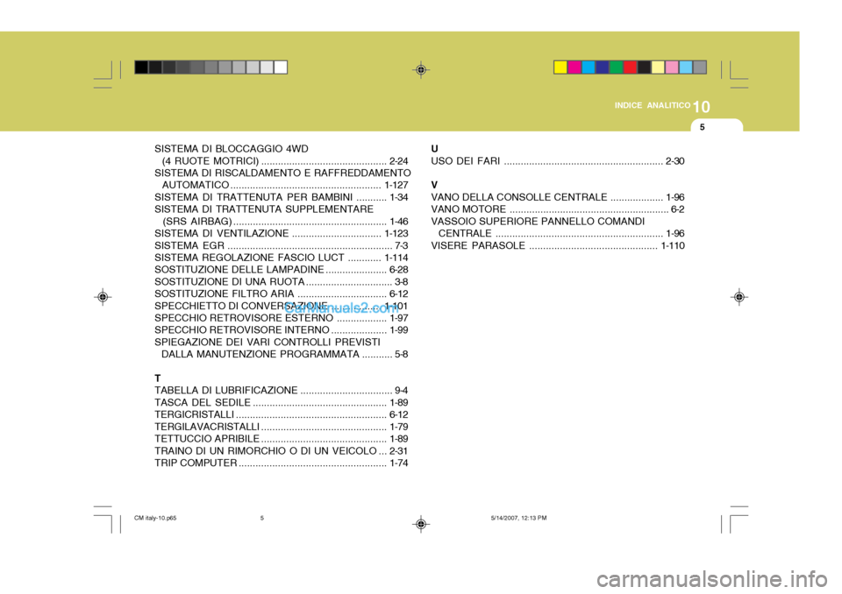The height and width of the screenshot is (594, 842).
Task: Select SOSTITUZIONE DI UNA RUOTA entry
Action: point(282,282)
